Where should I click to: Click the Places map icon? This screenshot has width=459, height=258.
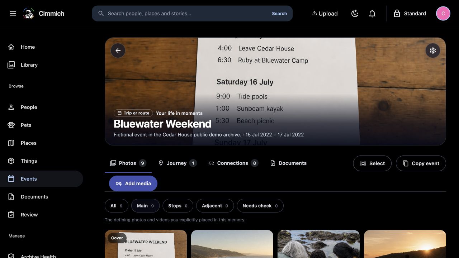(x=11, y=143)
